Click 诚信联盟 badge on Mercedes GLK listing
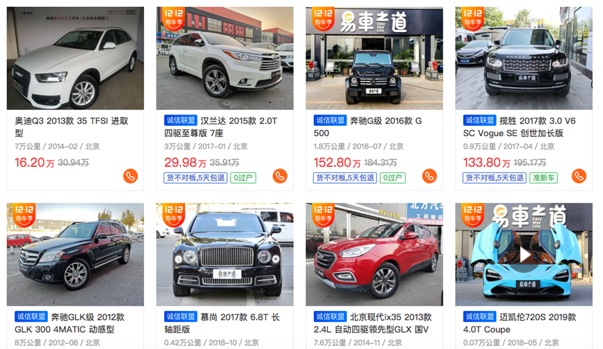The height and width of the screenshot is (349, 603). click(31, 317)
